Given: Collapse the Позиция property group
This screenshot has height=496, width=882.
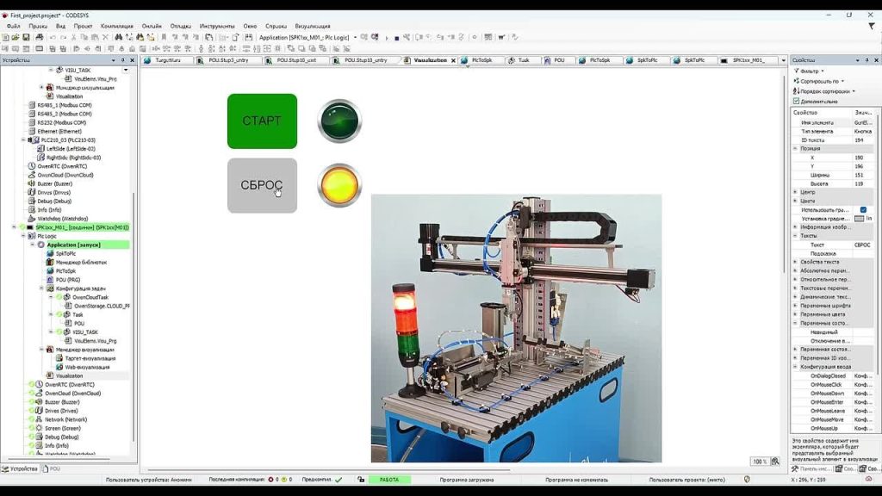Looking at the screenshot, I should tap(795, 148).
